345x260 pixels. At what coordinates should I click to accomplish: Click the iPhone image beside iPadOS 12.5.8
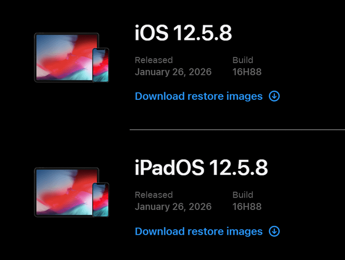[x=100, y=200]
